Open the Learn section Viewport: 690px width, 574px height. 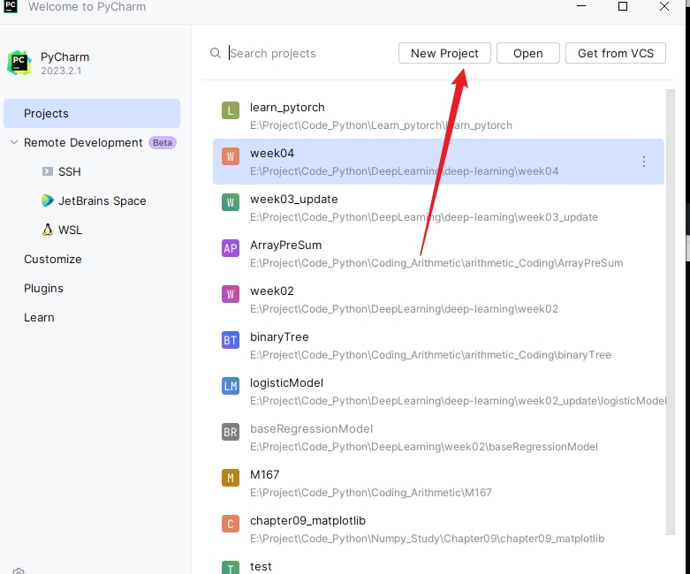pos(39,318)
